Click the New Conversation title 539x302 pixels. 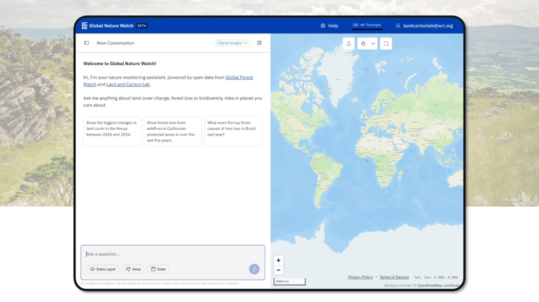[115, 43]
